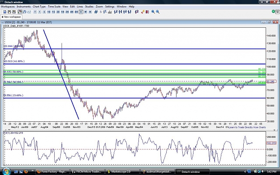Viewport: 280px width, 175px height.
Task: Open the Time Scale menu
Action: (54, 7)
